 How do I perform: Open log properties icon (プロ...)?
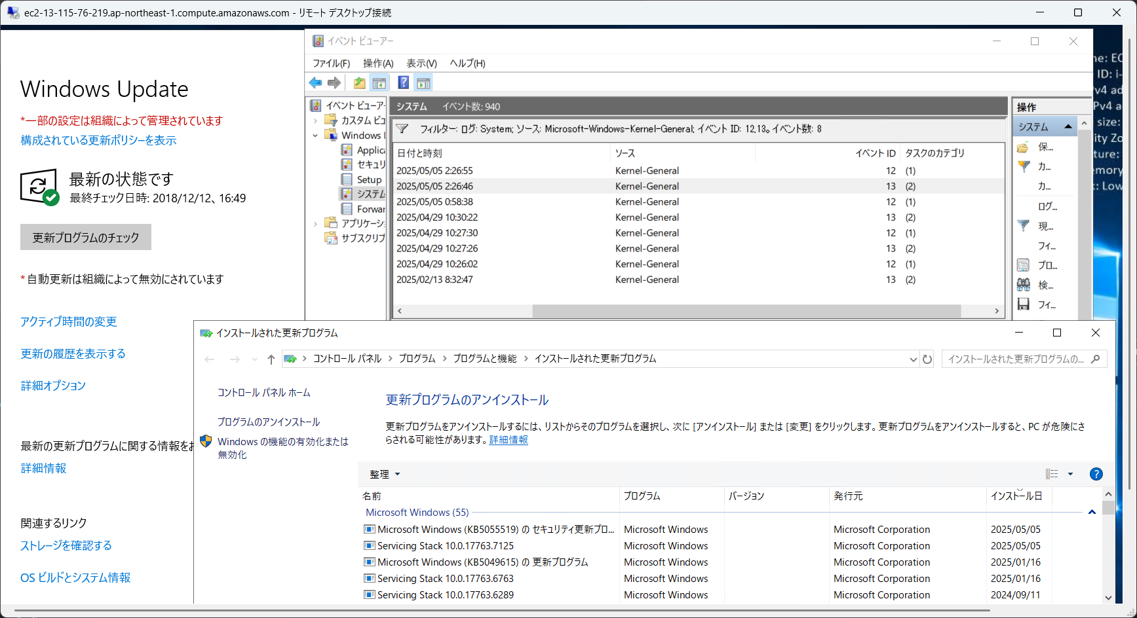(x=1023, y=265)
